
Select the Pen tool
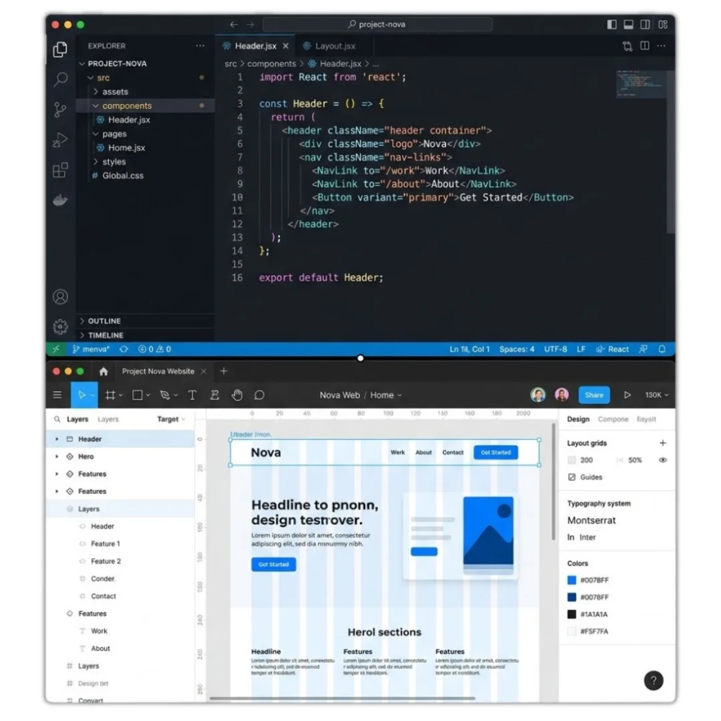165,395
